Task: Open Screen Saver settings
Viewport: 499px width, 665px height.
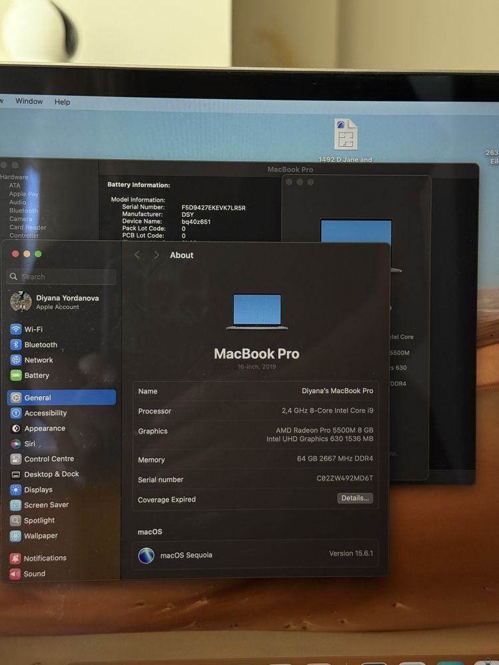Action: click(39, 505)
